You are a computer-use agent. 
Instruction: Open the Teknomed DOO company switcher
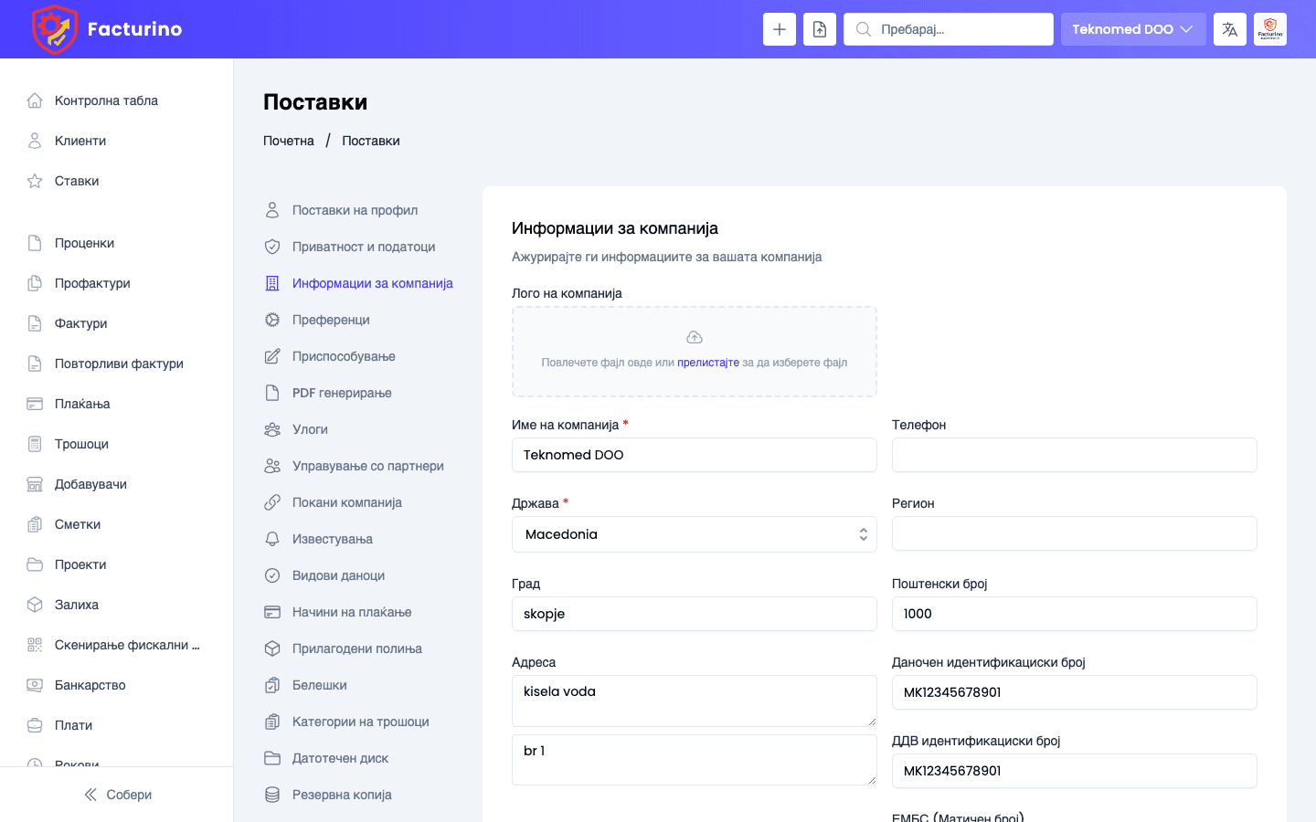click(x=1133, y=28)
